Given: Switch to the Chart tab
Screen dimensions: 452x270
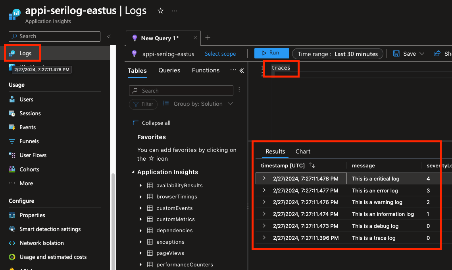Looking at the screenshot, I should point(303,152).
